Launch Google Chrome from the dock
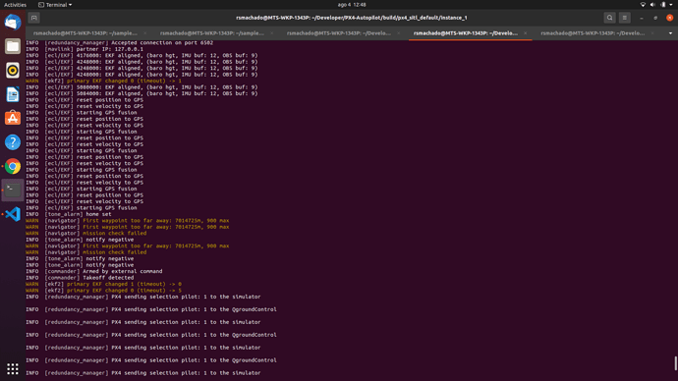 tap(13, 166)
